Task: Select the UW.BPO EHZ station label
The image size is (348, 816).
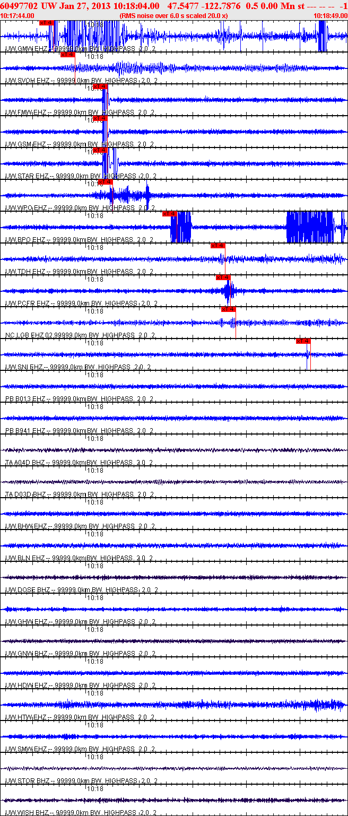Action: pos(79,239)
